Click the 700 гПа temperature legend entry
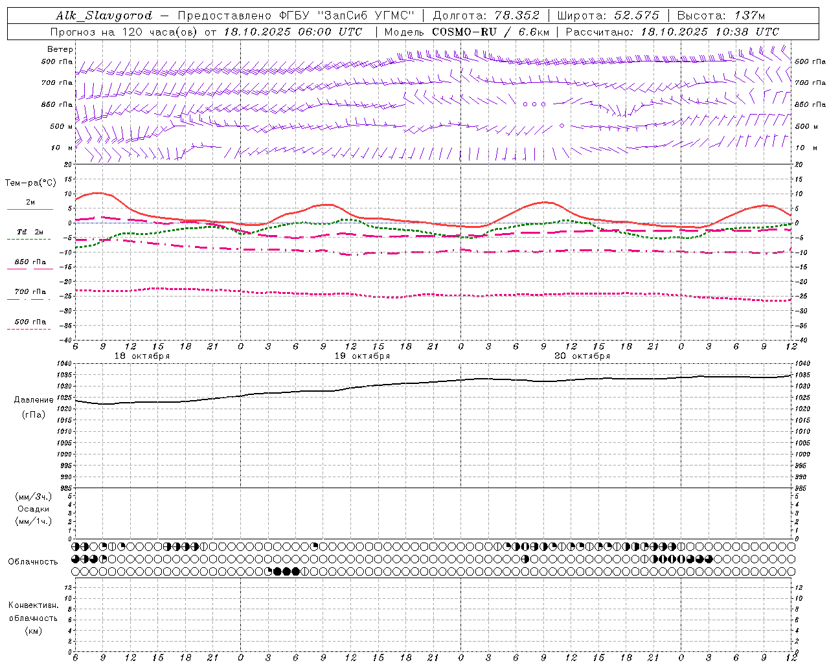This screenshot has width=829, height=663. [30, 292]
